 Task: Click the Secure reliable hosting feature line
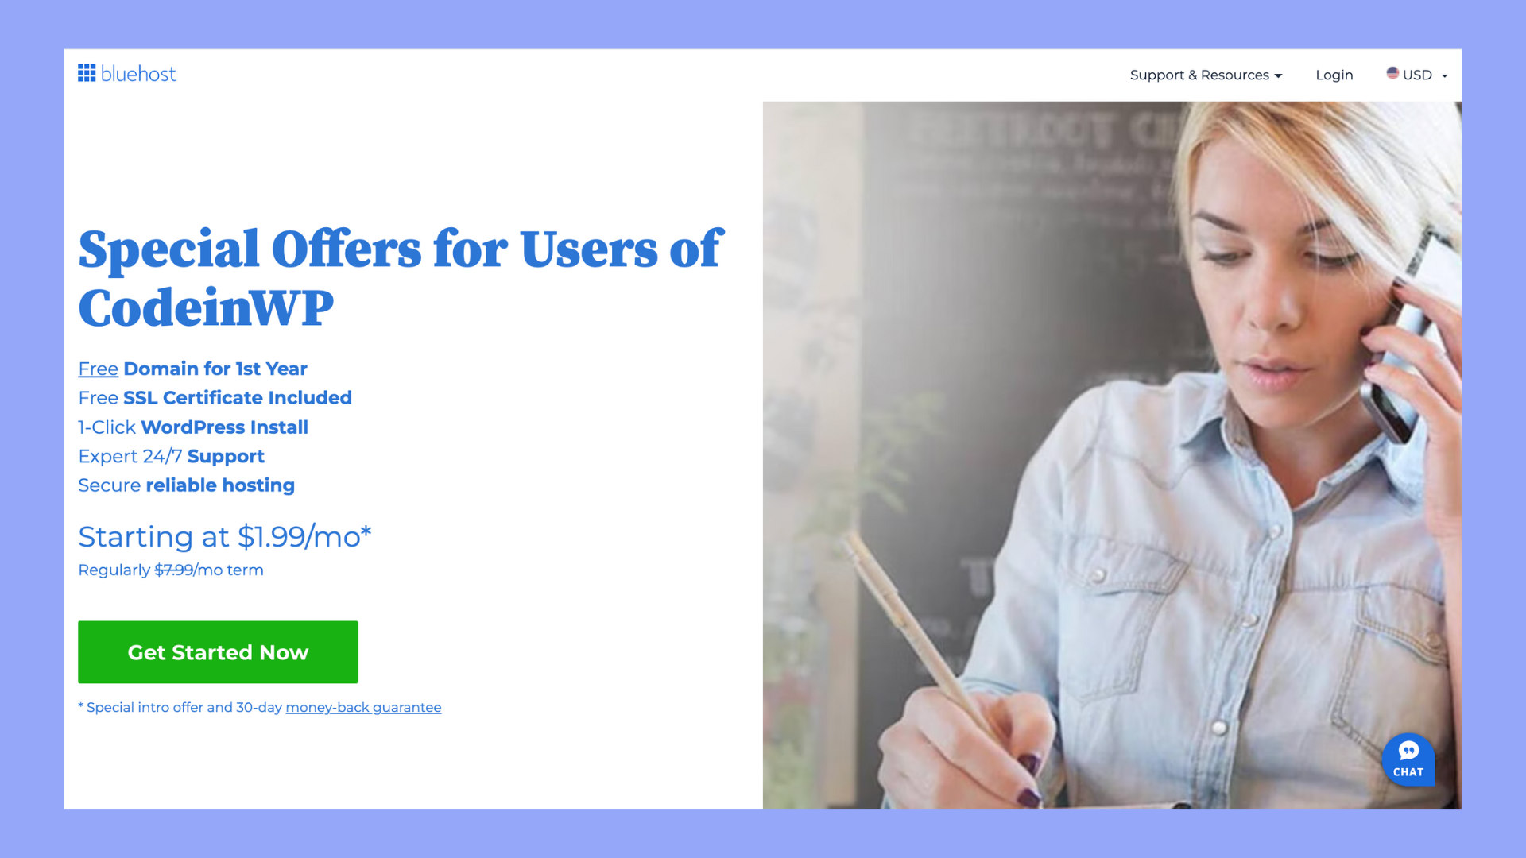[186, 485]
